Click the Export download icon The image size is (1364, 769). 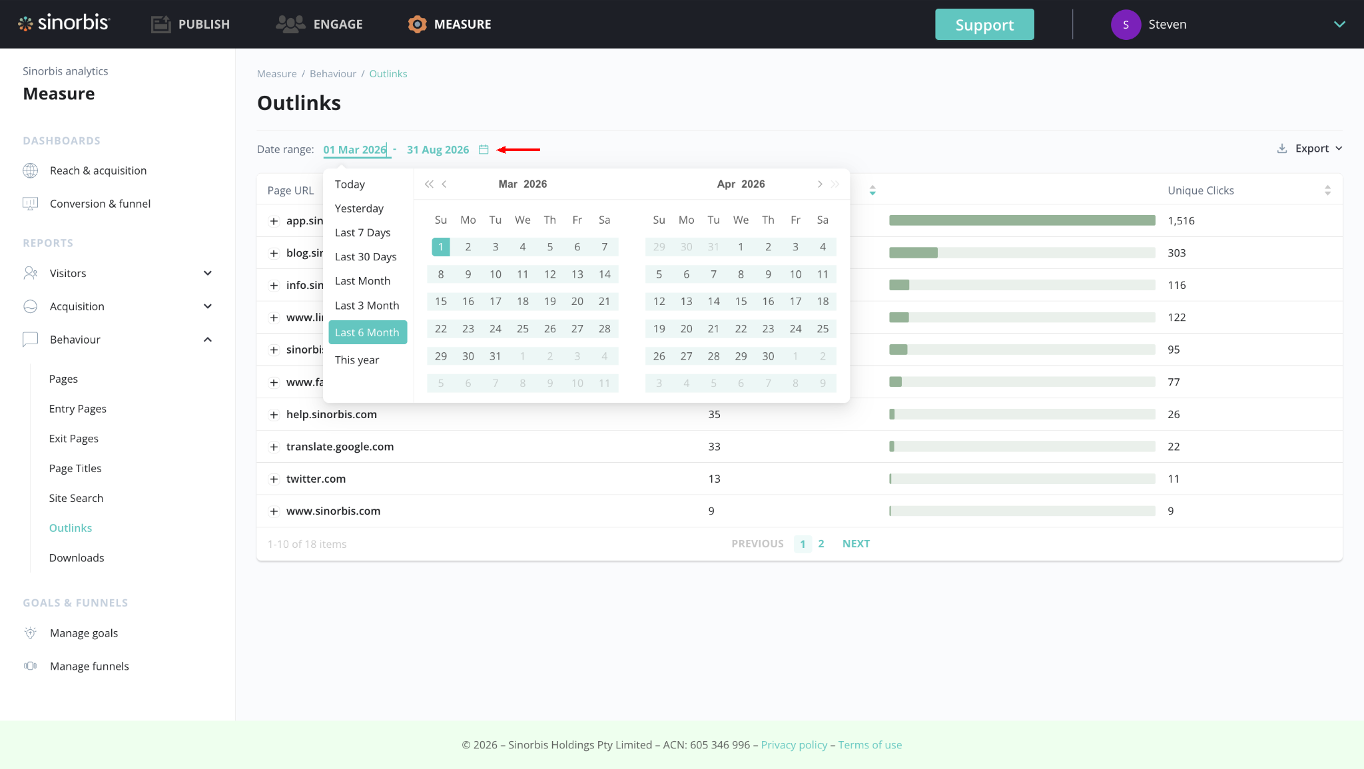(x=1282, y=148)
